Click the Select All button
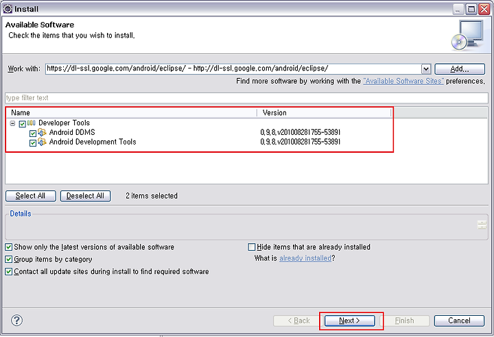The width and height of the screenshot is (494, 337). [x=31, y=196]
